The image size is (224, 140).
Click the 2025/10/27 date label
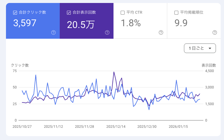[x=22, y=126]
